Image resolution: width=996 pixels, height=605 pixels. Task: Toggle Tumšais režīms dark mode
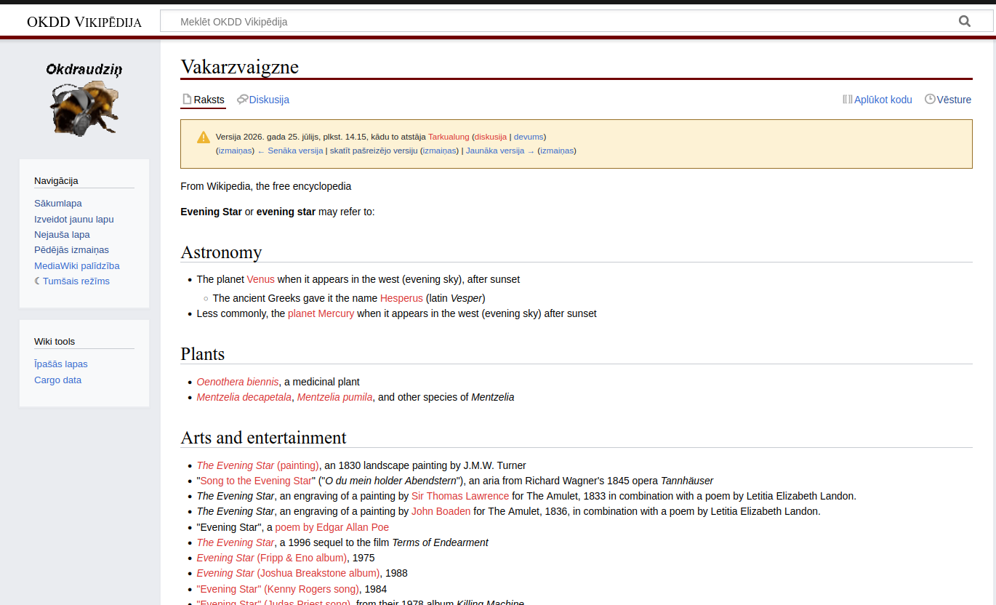point(72,281)
